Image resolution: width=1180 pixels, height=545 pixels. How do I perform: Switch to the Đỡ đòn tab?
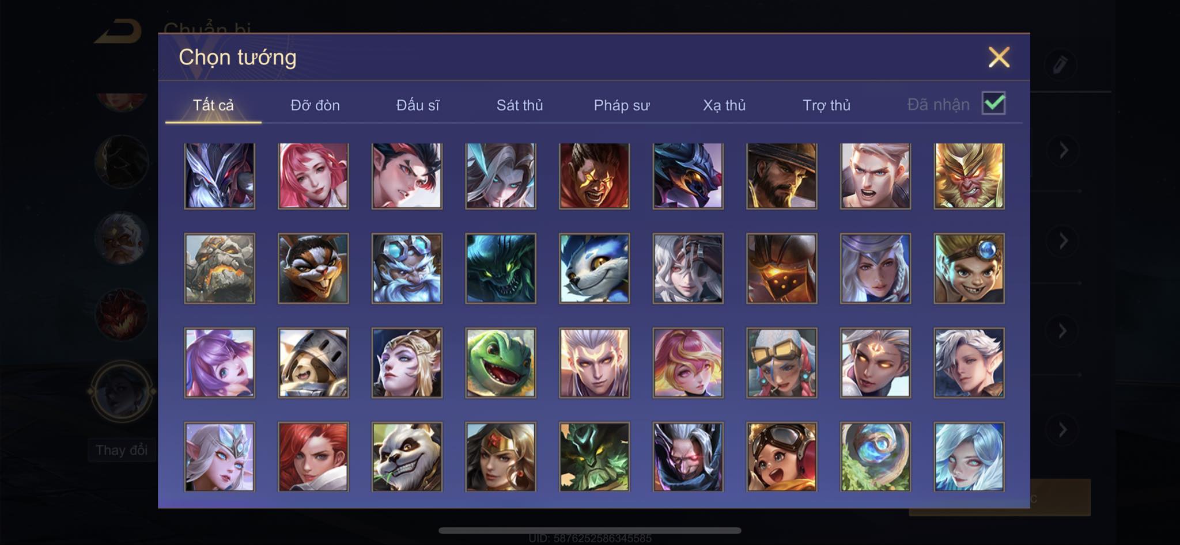pos(315,105)
